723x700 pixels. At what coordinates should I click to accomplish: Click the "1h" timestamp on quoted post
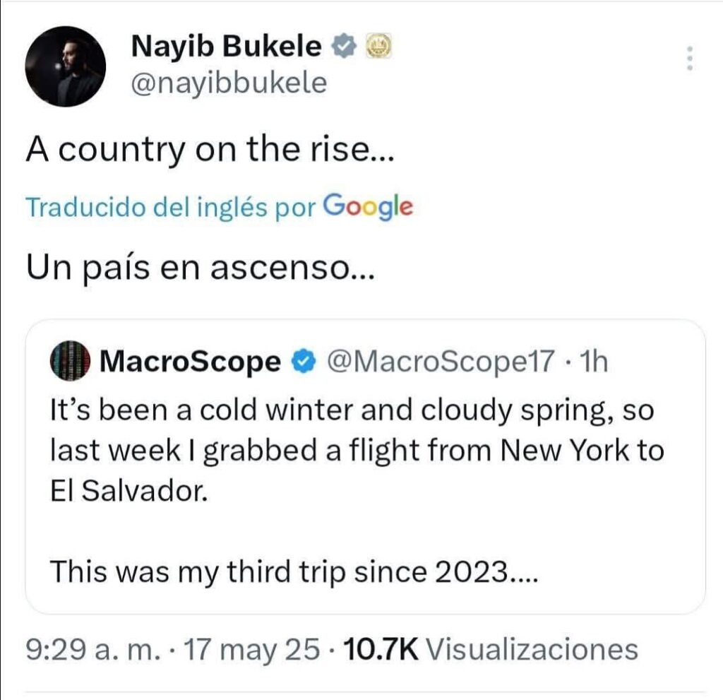[592, 362]
